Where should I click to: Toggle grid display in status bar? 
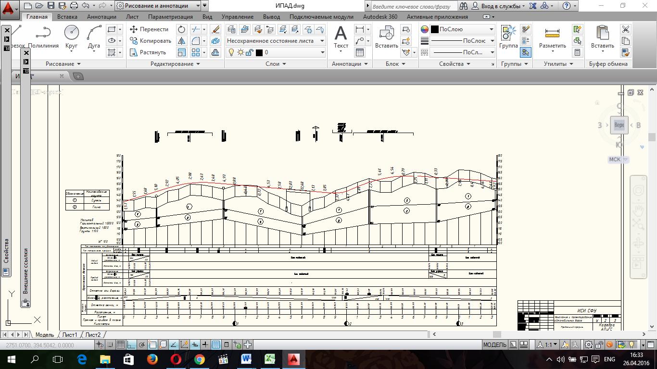point(121,344)
